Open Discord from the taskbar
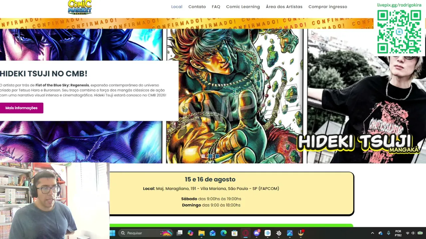This screenshot has width=426, height=239. [257, 233]
